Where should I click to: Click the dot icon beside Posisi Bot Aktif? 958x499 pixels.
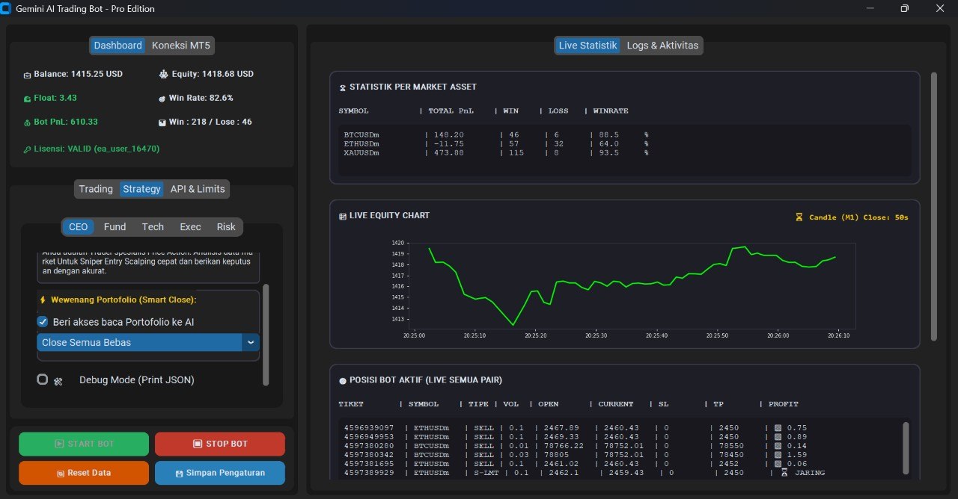tap(343, 381)
